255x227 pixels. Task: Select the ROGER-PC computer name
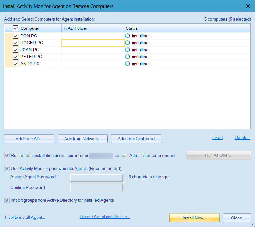pyautogui.click(x=31, y=43)
